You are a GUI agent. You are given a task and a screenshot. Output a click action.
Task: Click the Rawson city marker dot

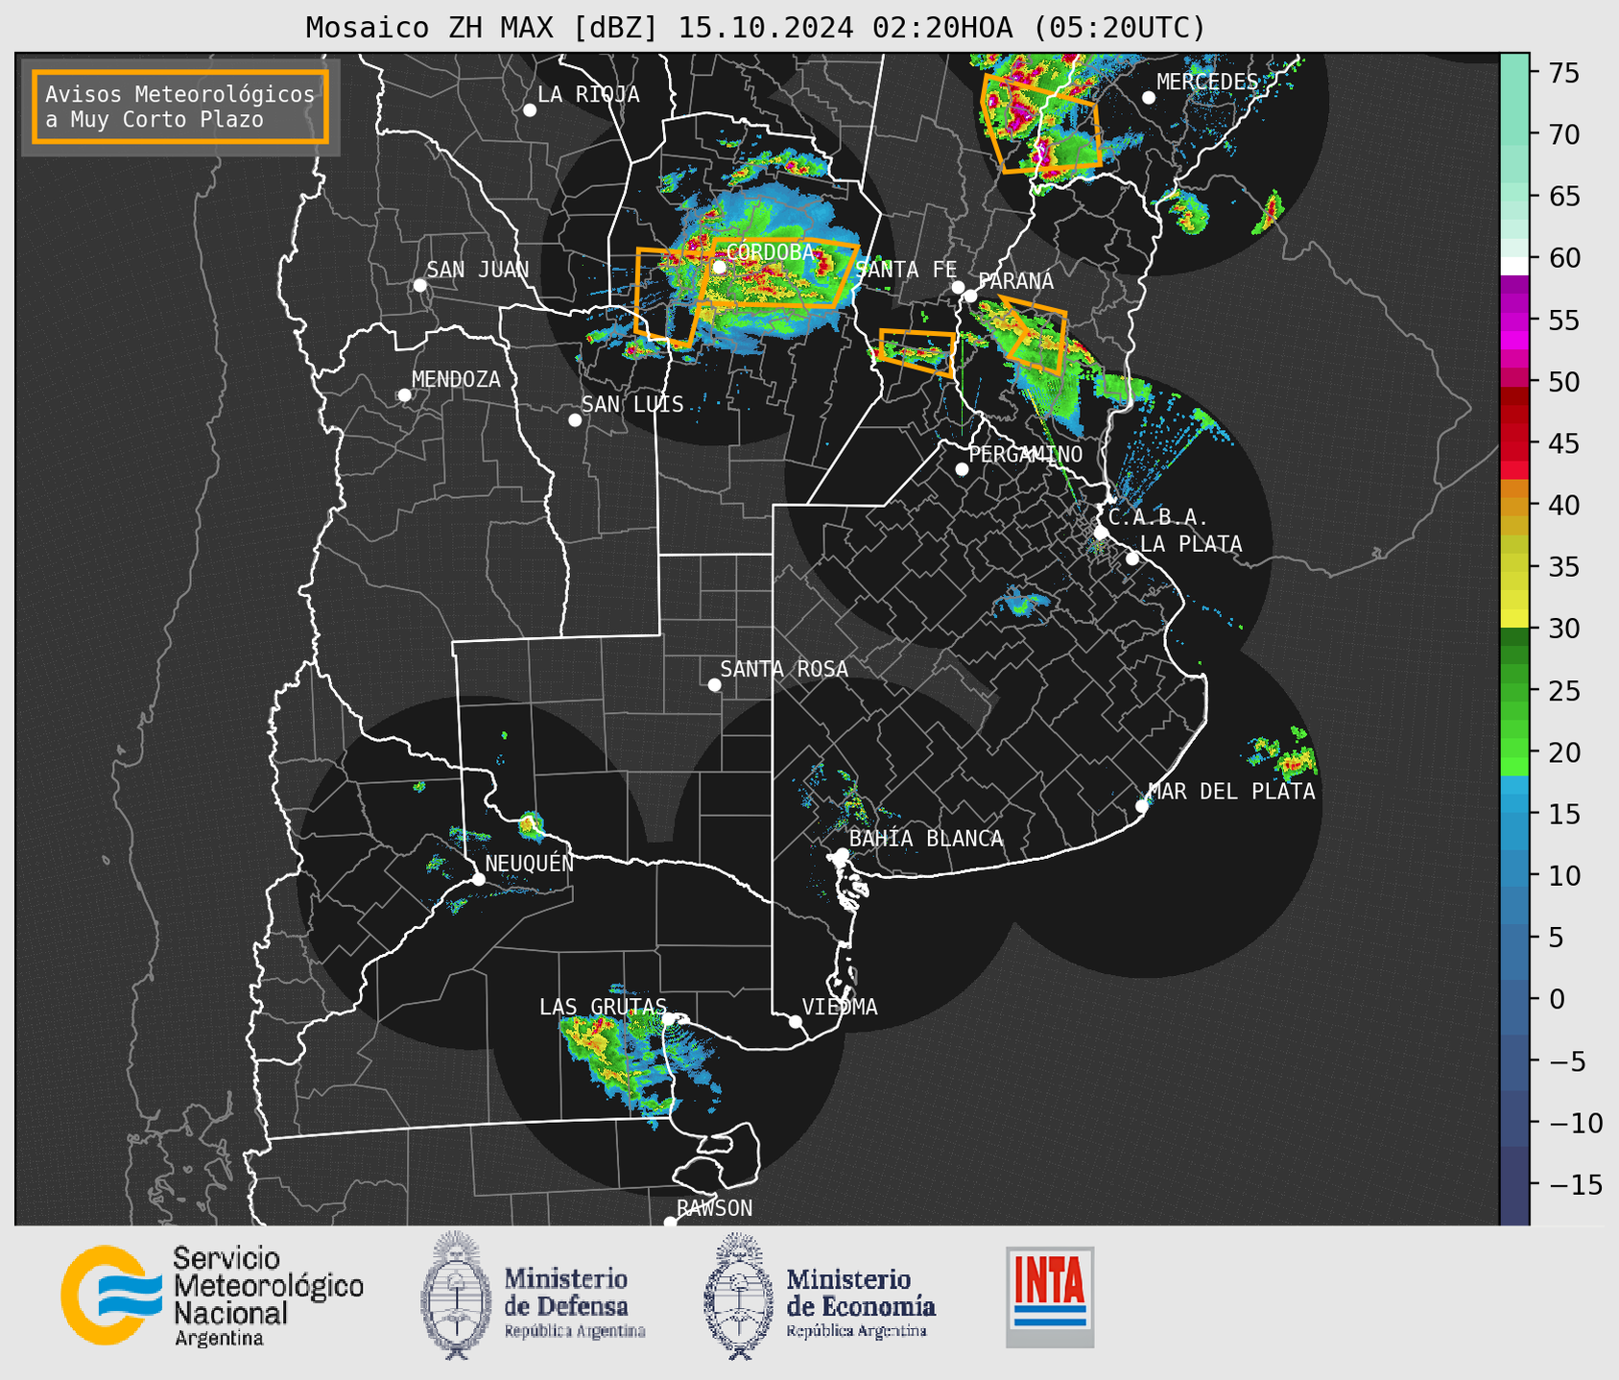(x=670, y=1223)
